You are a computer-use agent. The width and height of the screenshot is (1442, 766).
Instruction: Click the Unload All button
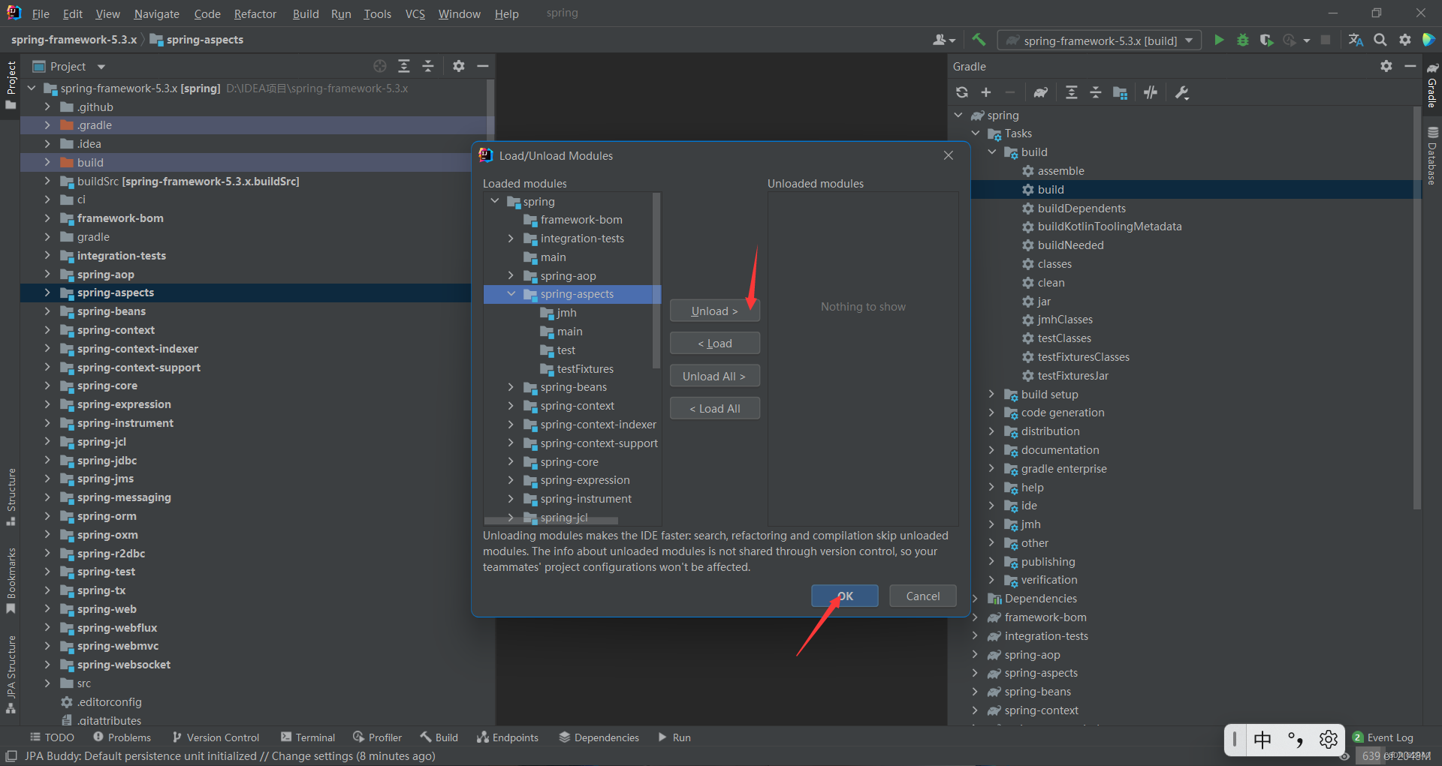[x=714, y=376]
